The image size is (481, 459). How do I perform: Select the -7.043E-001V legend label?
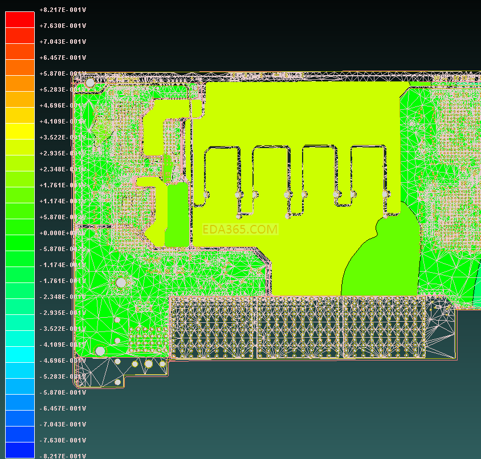click(63, 424)
